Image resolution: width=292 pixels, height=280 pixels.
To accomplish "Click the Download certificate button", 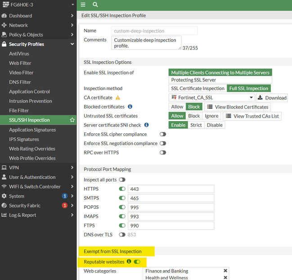I will pyautogui.click(x=272, y=98).
